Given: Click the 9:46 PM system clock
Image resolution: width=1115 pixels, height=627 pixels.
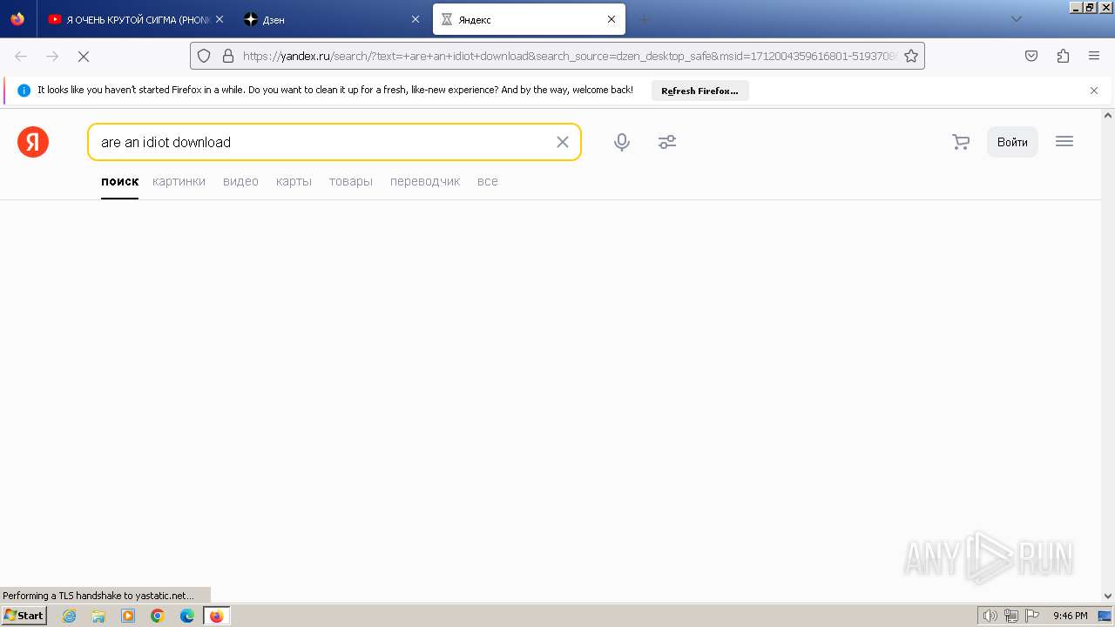Looking at the screenshot, I should 1070,616.
